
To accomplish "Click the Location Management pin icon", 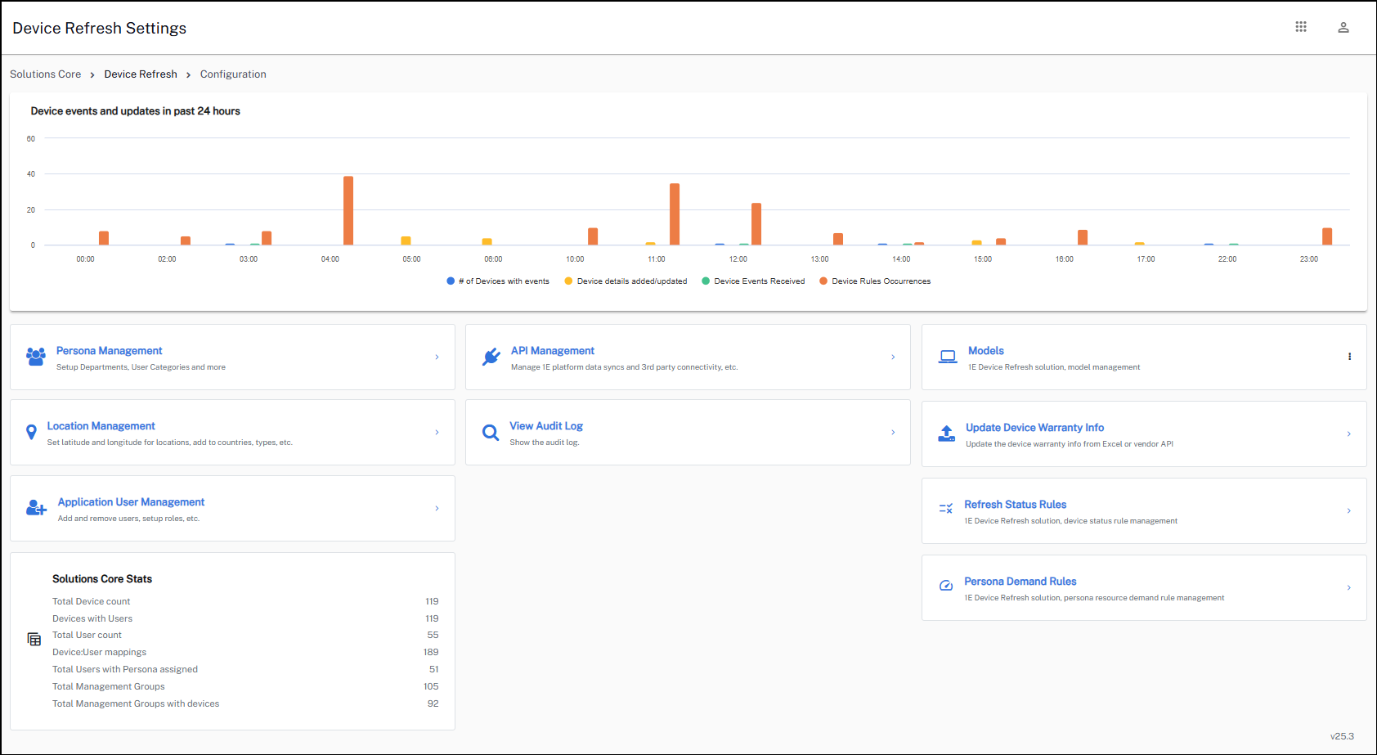I will pyautogui.click(x=31, y=432).
